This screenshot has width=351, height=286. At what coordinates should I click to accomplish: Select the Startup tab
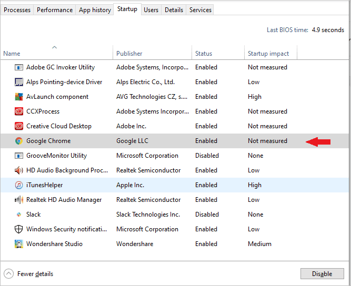coord(127,9)
